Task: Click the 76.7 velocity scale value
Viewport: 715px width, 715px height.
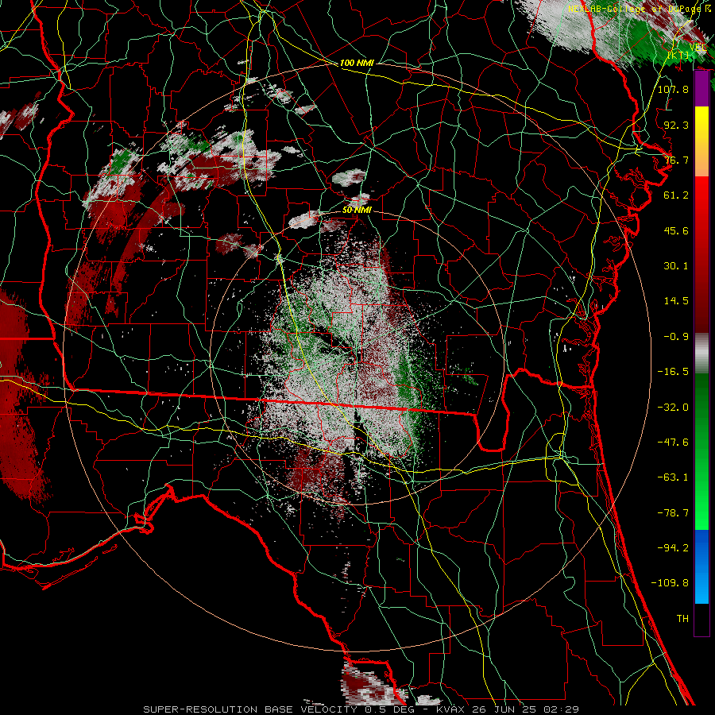Action: coord(676,160)
